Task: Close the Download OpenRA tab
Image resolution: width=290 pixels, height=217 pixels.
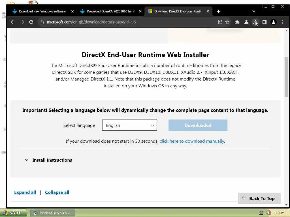Action: pyautogui.click(x=140, y=11)
